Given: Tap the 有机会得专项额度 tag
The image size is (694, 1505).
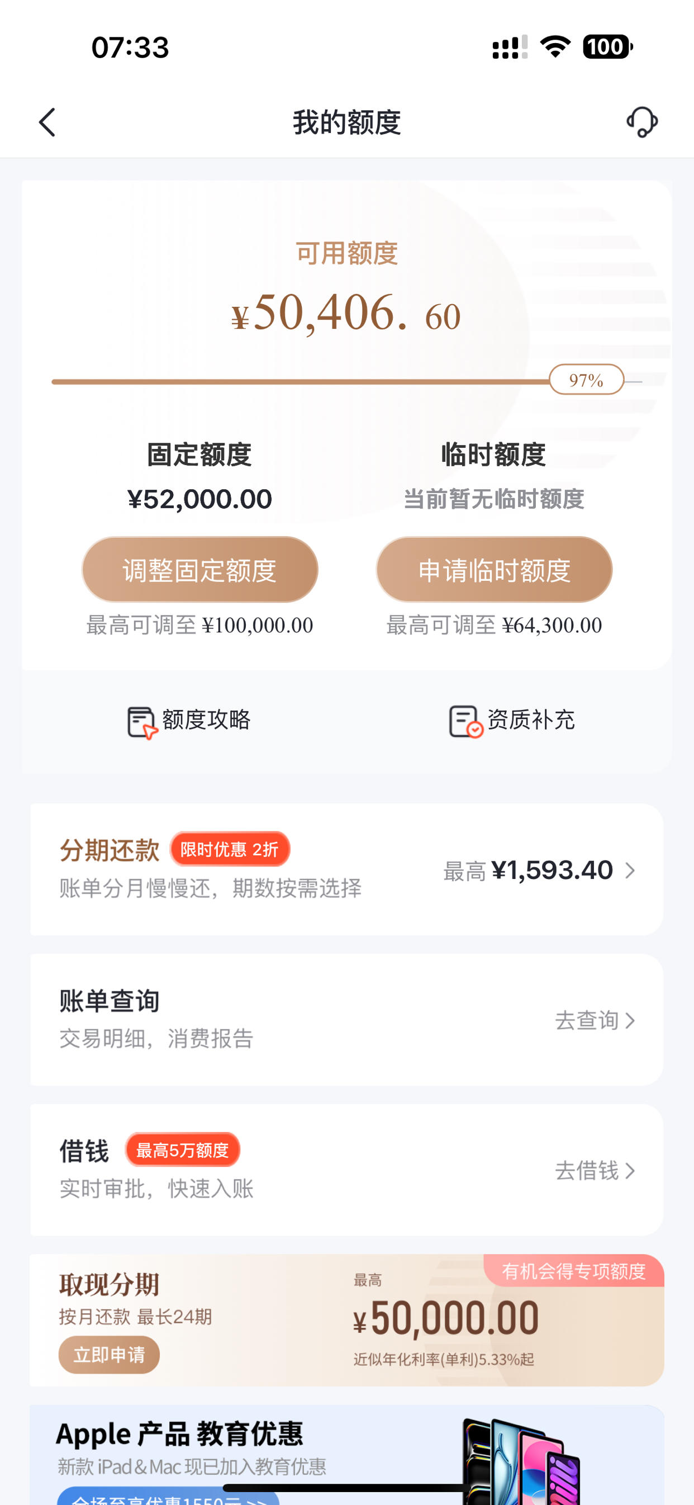Looking at the screenshot, I should coord(574,1271).
